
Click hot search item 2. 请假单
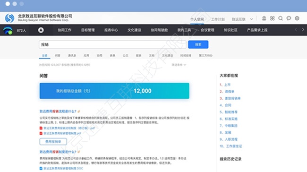click(227, 92)
